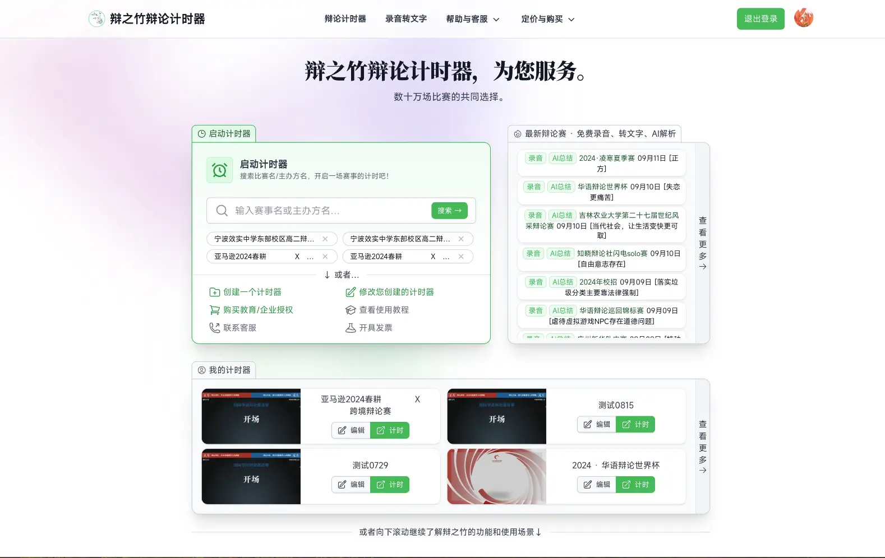Image resolution: width=885 pixels, height=558 pixels.
Task: Click 录音 tag on 知晓辩论社闪电solo赛 entry
Action: pyautogui.click(x=533, y=254)
